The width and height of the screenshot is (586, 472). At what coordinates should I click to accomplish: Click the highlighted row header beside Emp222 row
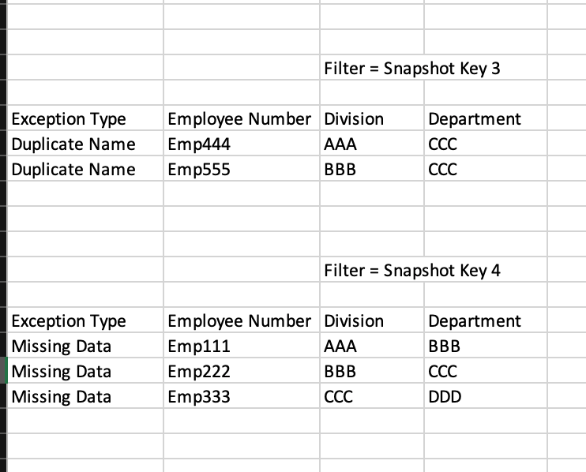point(3,370)
